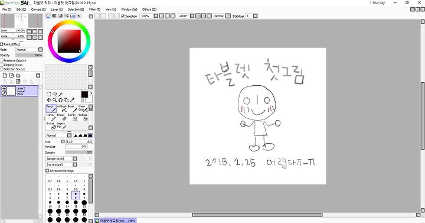Select the Water Color tool

click(x=83, y=109)
